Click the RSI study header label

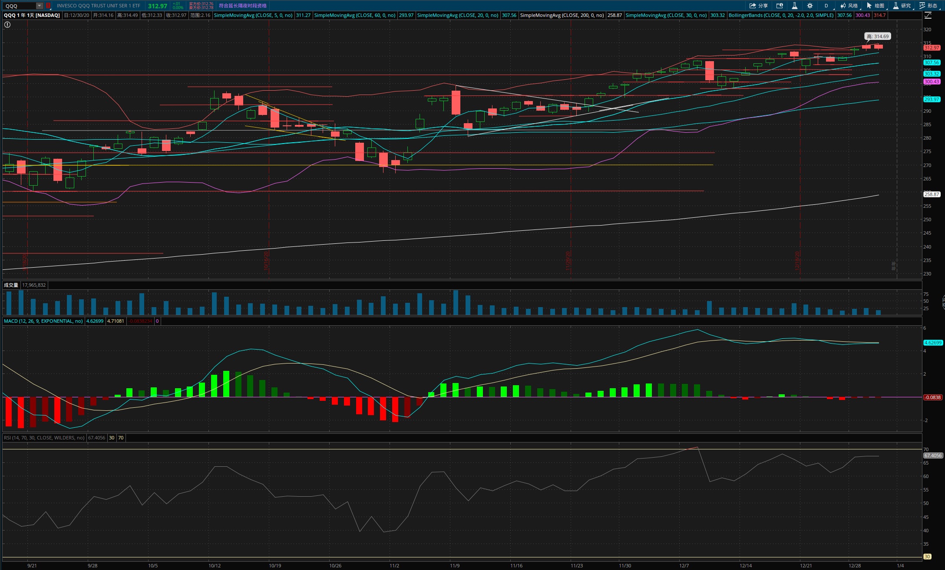(x=44, y=438)
